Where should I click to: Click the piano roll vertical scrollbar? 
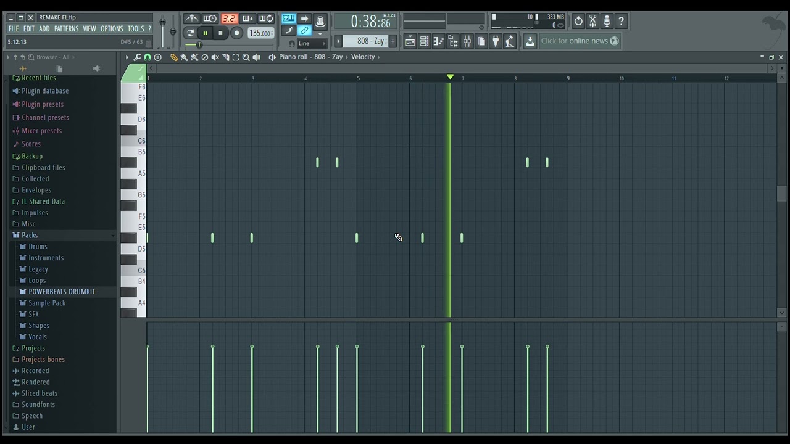coord(781,194)
